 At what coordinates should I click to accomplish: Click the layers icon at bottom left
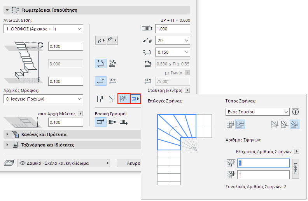pyautogui.click(x=9, y=163)
